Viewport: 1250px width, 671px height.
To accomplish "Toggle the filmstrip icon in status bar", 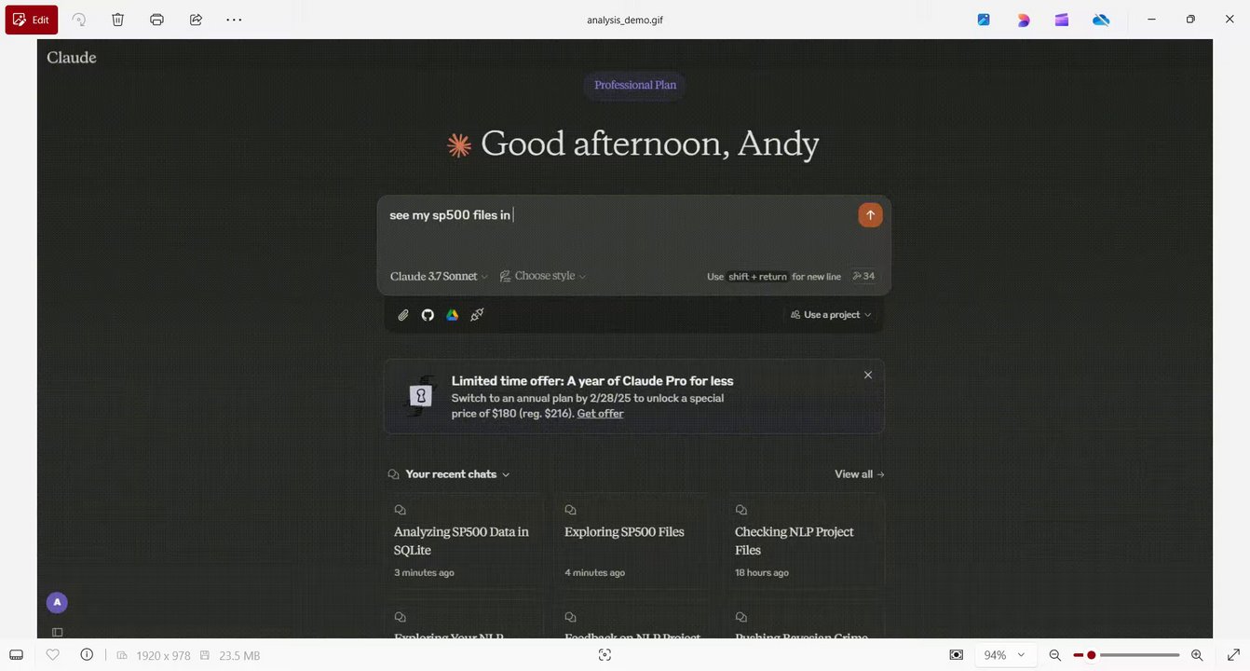I will point(17,655).
